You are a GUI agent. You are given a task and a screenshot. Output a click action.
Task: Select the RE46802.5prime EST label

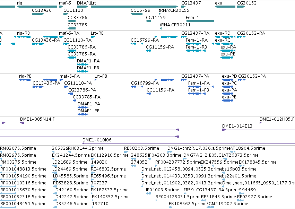coord(109,169)
